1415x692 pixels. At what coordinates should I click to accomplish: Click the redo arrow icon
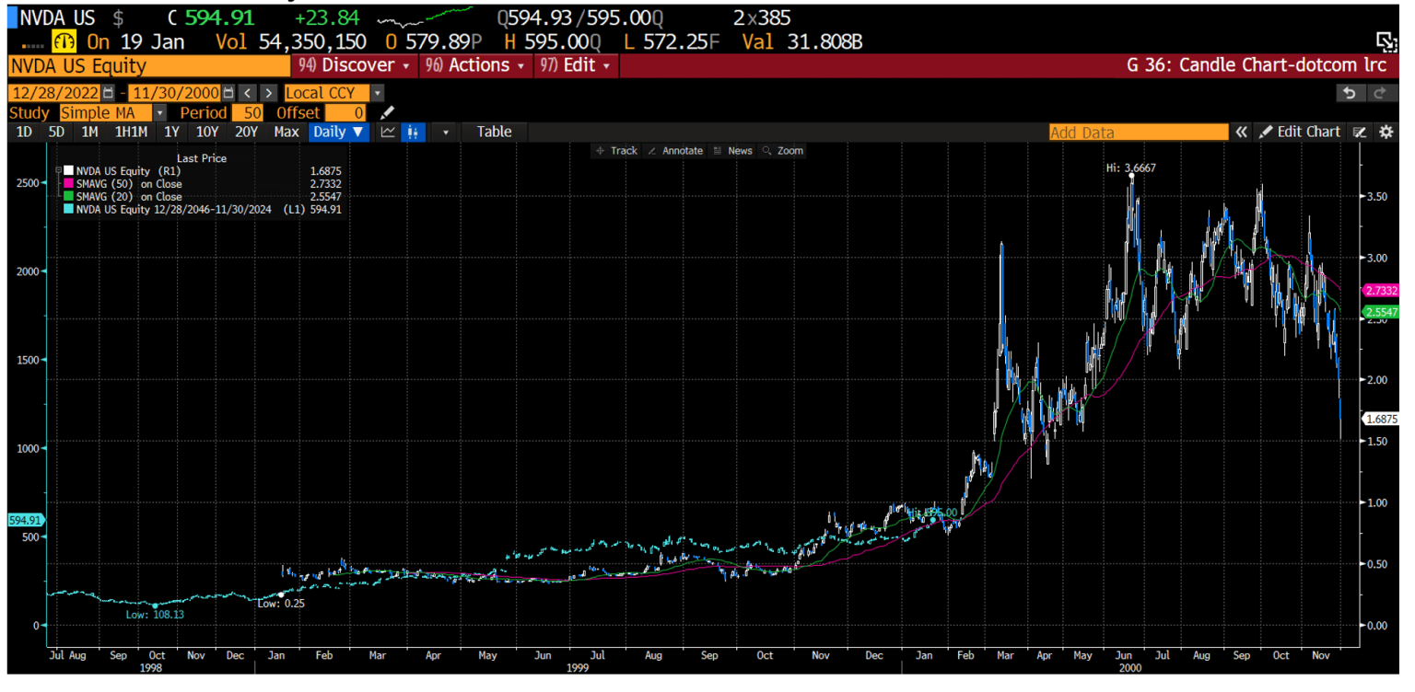click(1380, 93)
